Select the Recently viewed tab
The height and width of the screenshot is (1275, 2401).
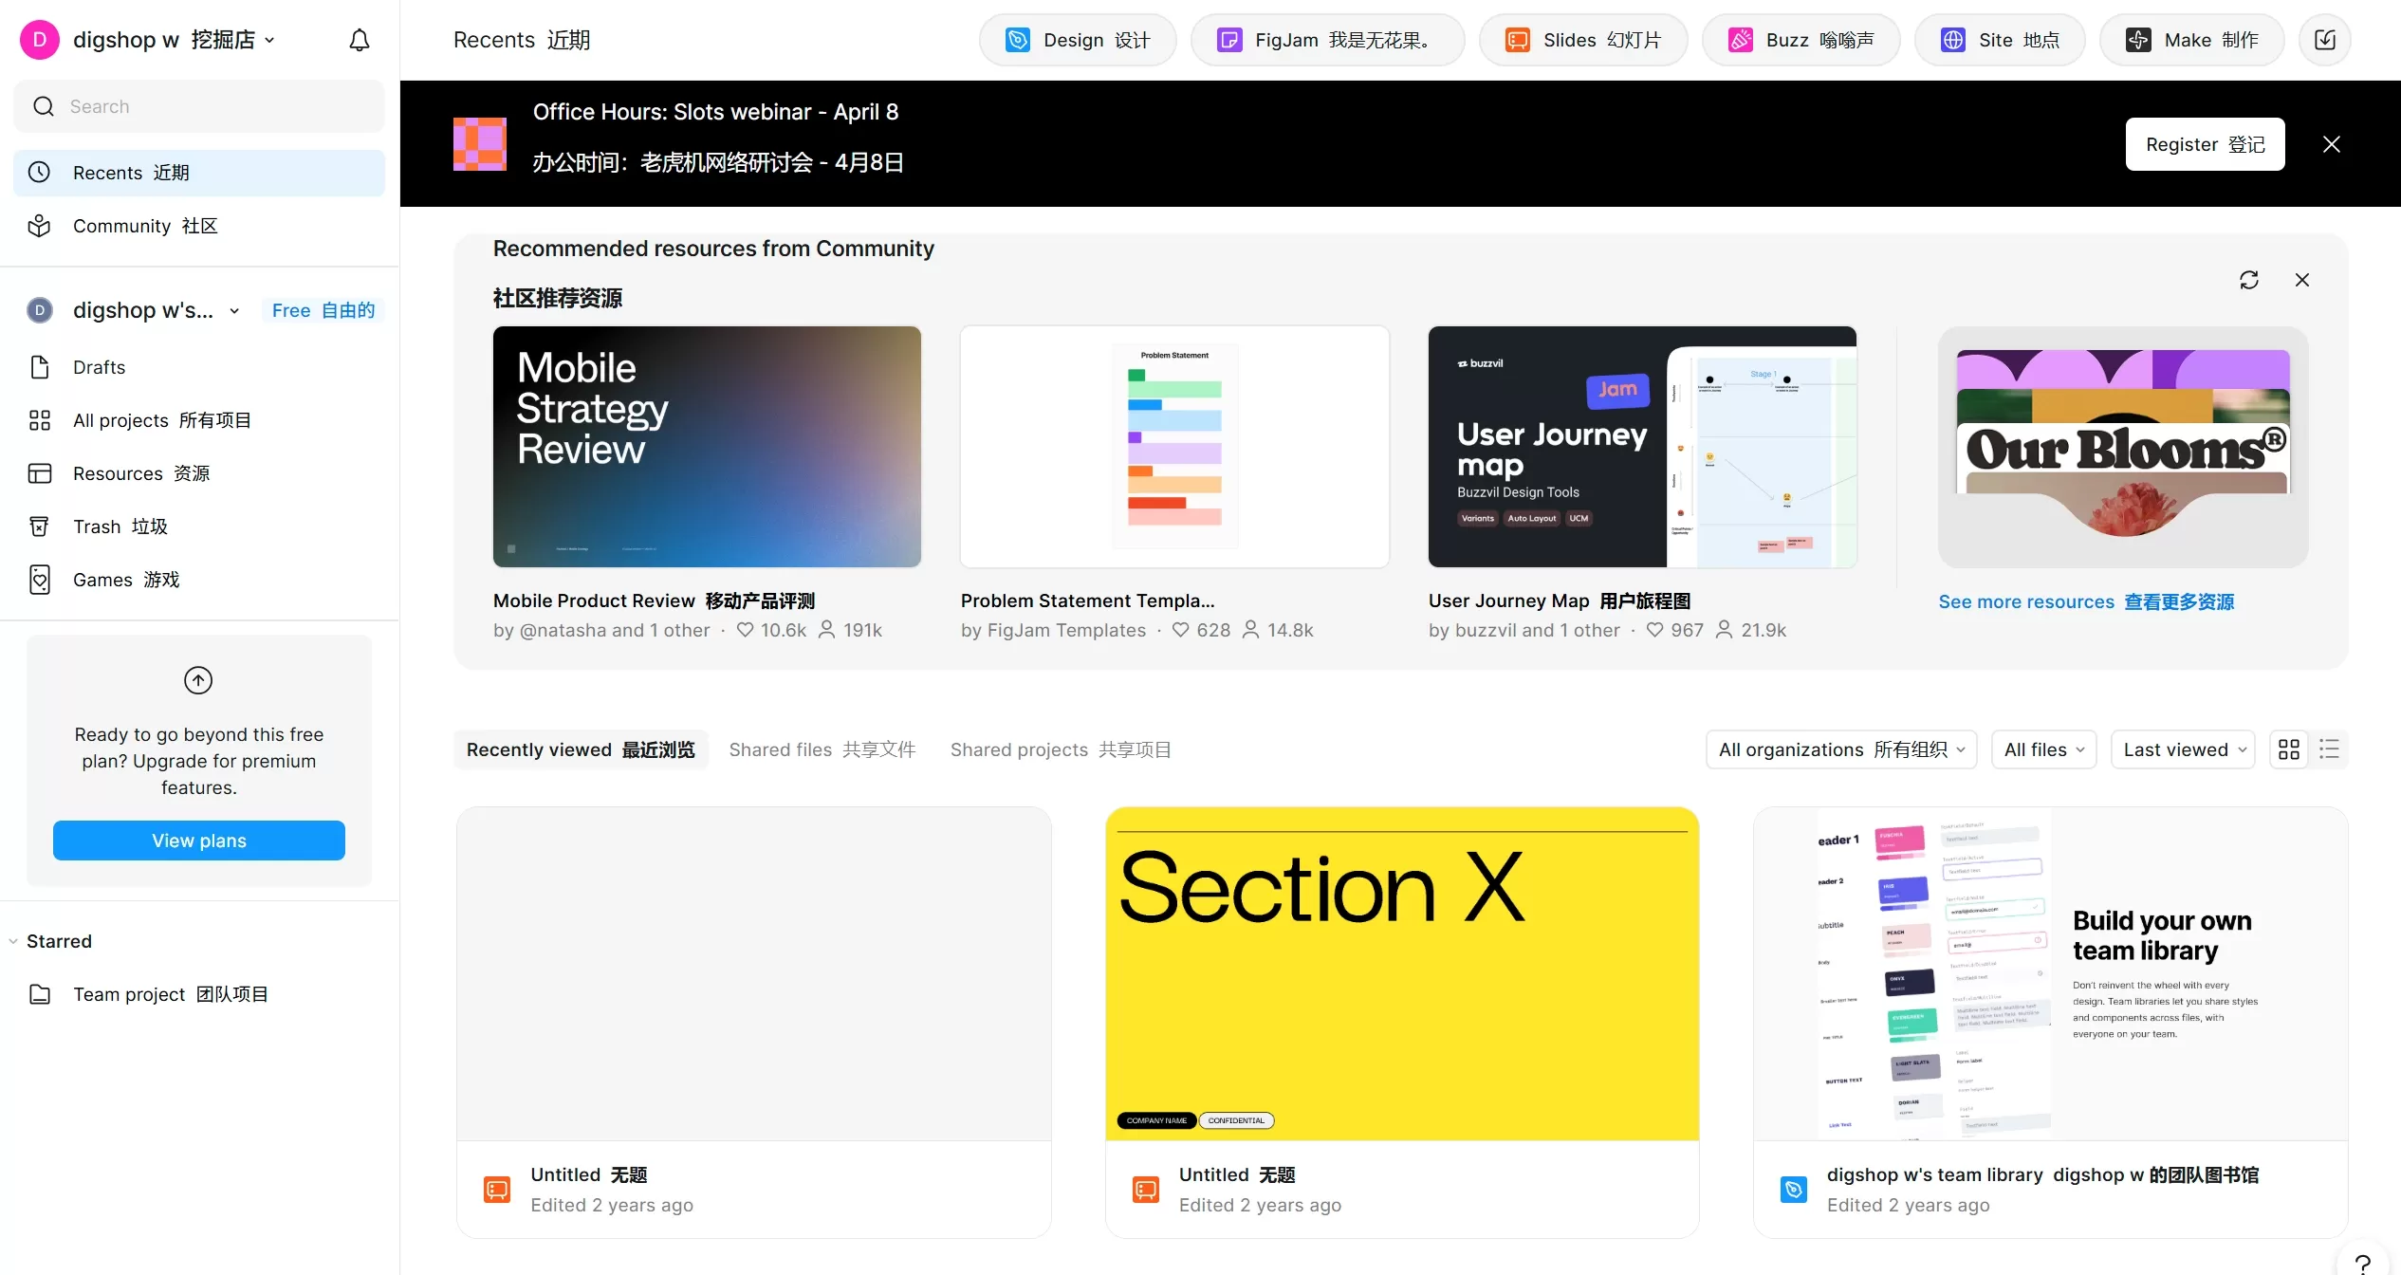(x=581, y=749)
